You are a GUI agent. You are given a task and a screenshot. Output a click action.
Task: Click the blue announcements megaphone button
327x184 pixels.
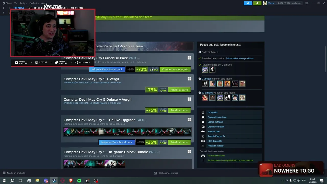click(x=248, y=3)
